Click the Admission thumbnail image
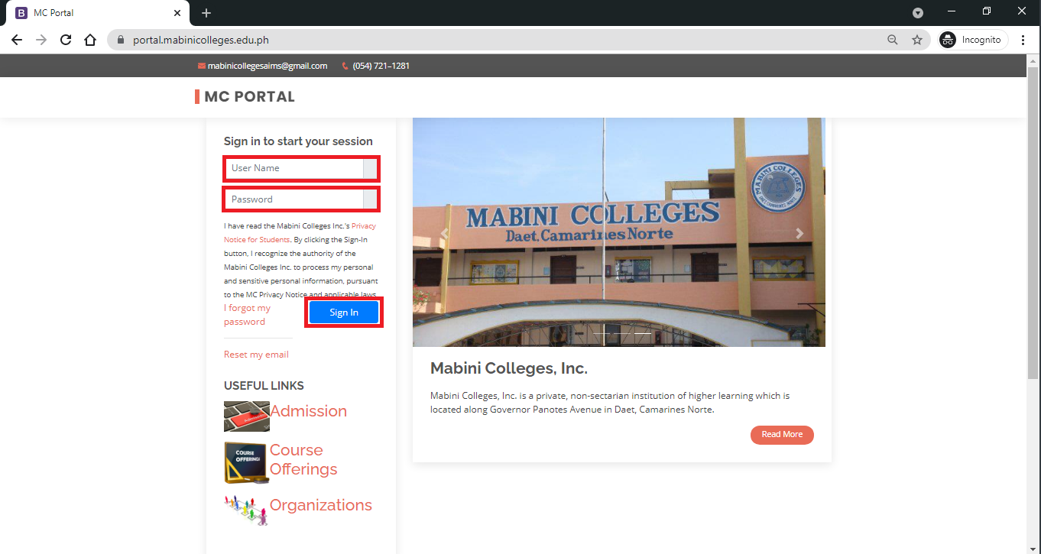Image resolution: width=1041 pixels, height=554 pixels. (246, 416)
